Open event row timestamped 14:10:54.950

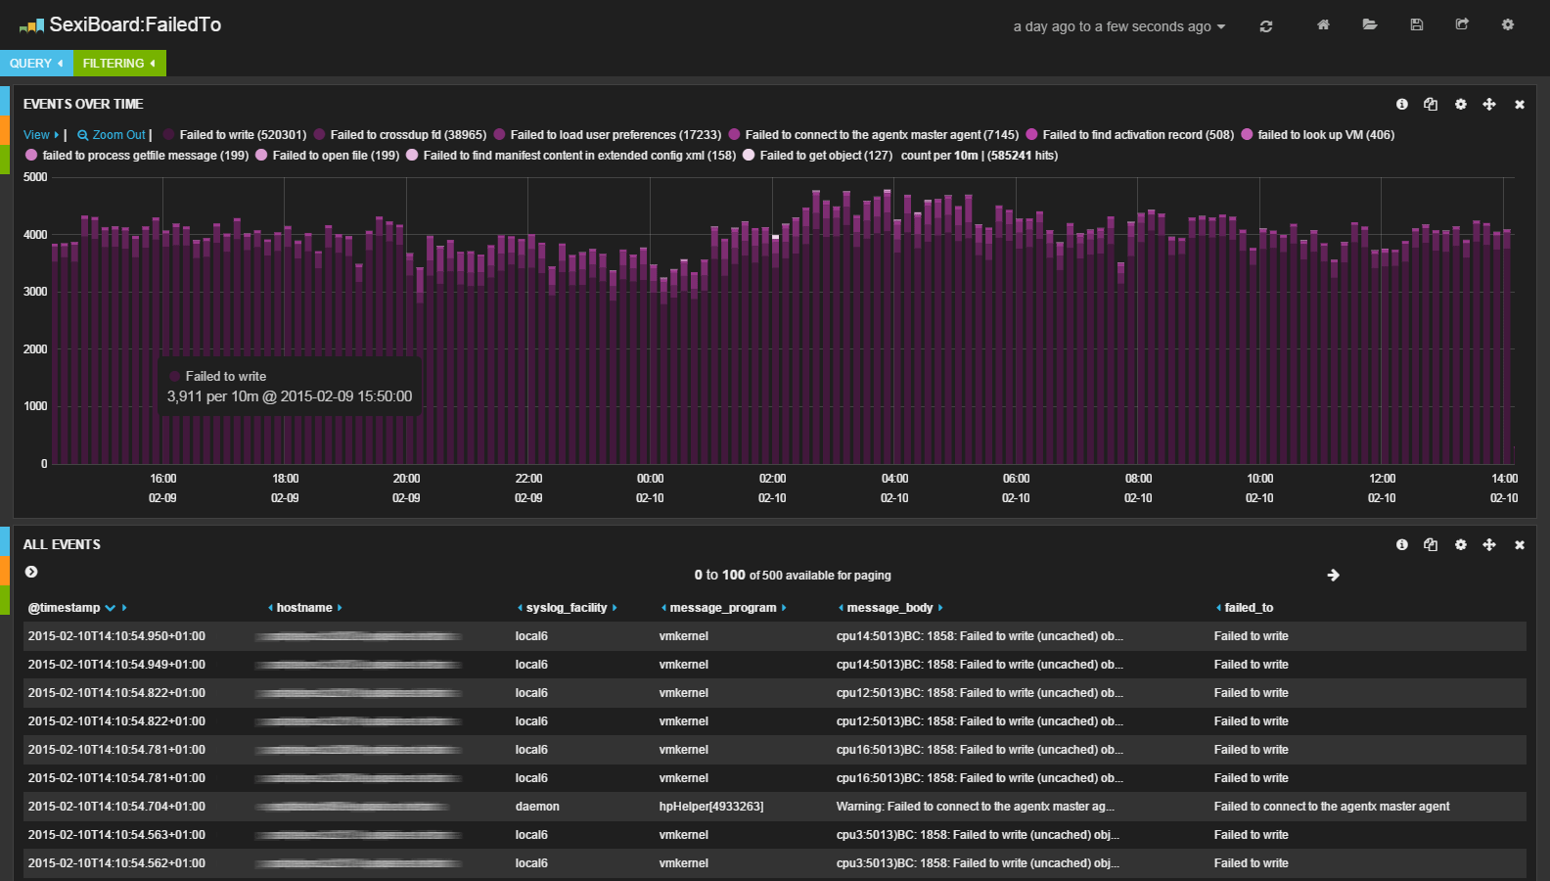(774, 636)
